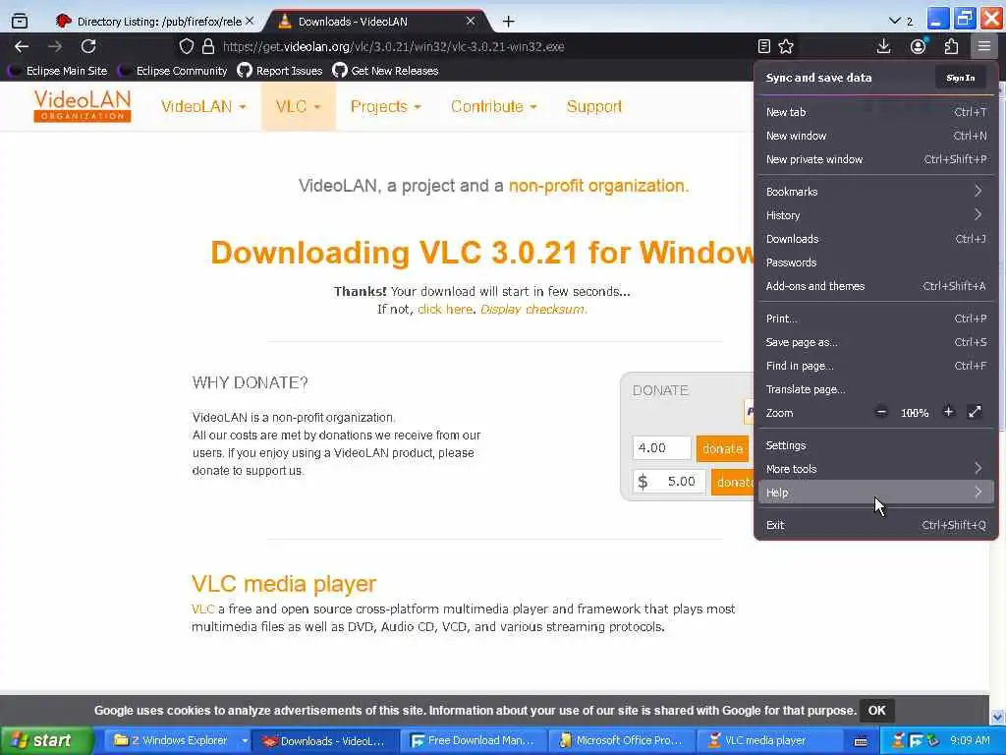The image size is (1006, 755).
Task: Open Add-ons and themes menu item
Action: click(875, 286)
